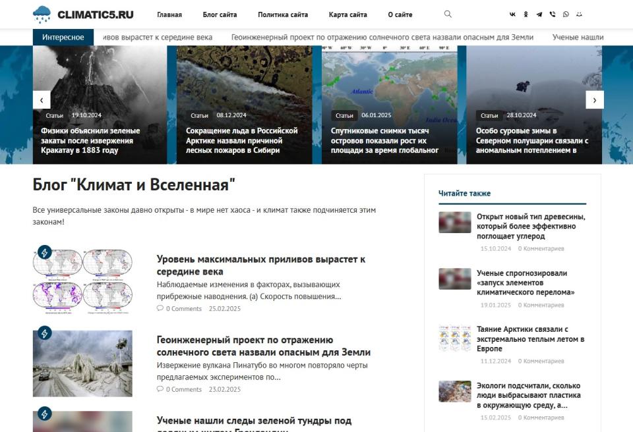Screen dimensions: 633x432
Task: Click 0 Комментариев next to 19.01.2025
Action: pyautogui.click(x=541, y=305)
